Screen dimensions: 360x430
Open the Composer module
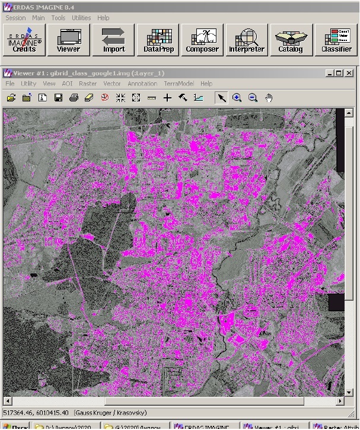pos(202,40)
